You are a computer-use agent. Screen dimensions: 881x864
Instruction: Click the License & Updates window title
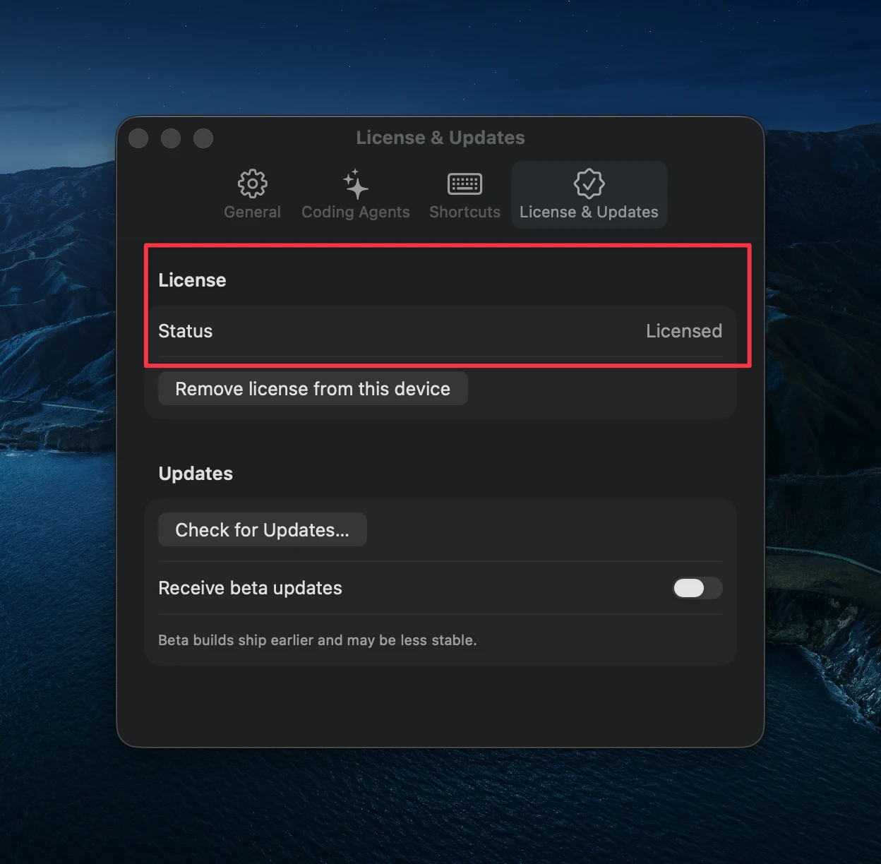440,138
